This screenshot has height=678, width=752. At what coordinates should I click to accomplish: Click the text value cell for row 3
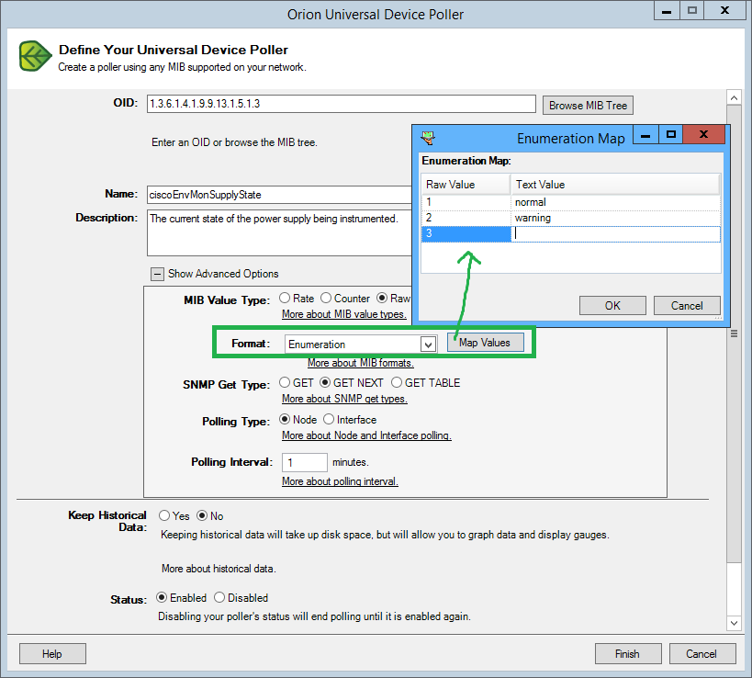tap(615, 233)
